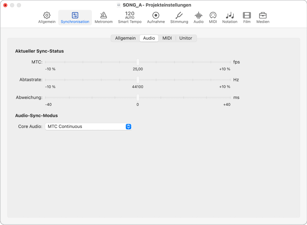This screenshot has width=307, height=225.
Task: Open the Metronom settings pane
Action: [x=104, y=18]
